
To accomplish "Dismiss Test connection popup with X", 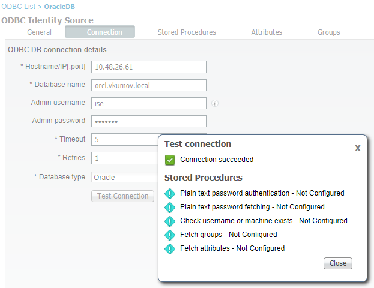I will point(358,148).
